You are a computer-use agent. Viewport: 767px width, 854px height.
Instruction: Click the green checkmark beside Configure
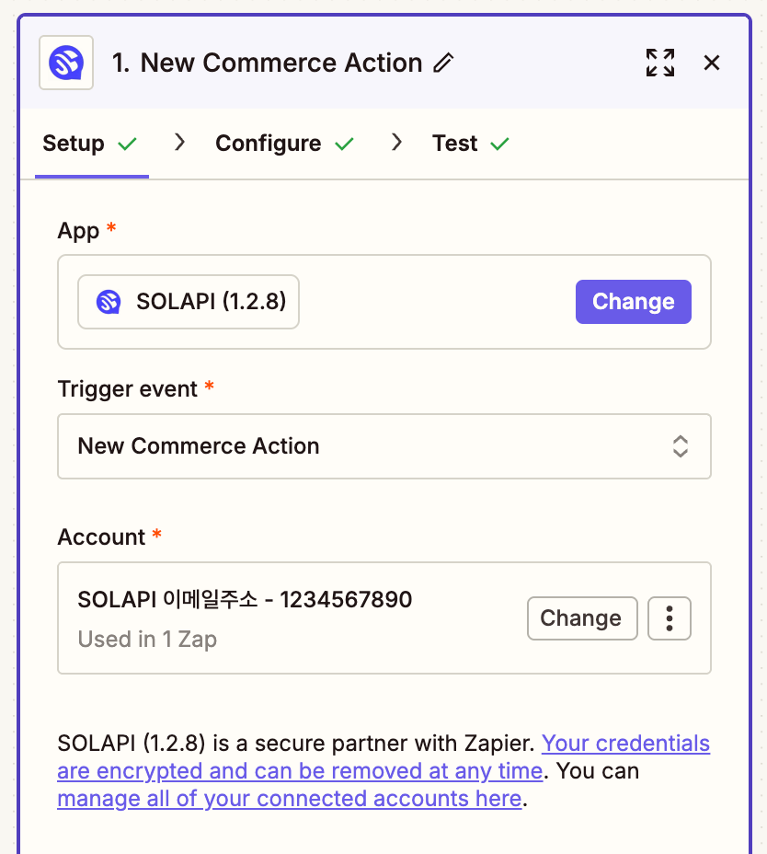(x=344, y=144)
